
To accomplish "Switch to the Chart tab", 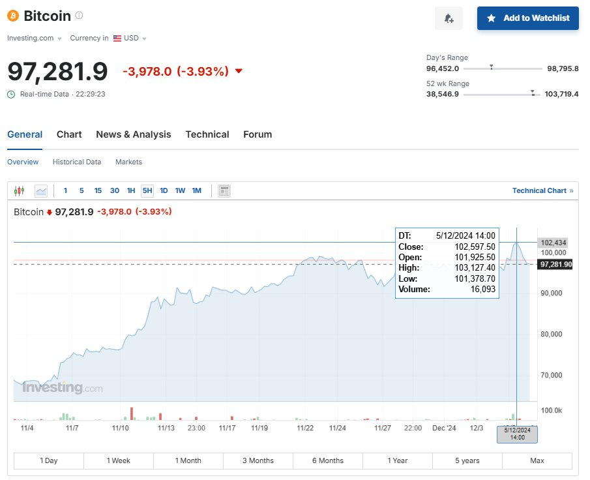I will (69, 134).
